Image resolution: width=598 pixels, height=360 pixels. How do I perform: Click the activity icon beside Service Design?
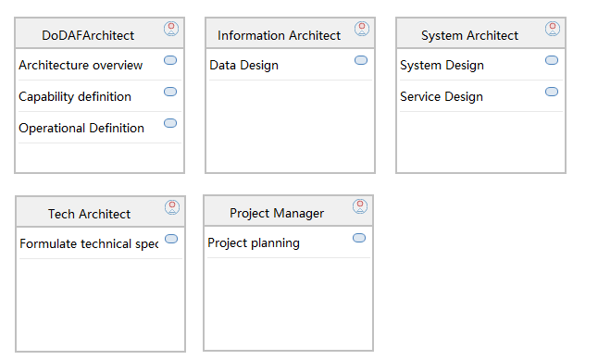552,92
